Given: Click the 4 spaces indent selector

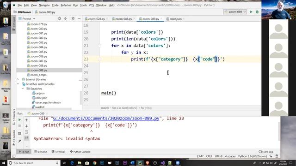Looking at the screenshot, I should pos(230,156).
